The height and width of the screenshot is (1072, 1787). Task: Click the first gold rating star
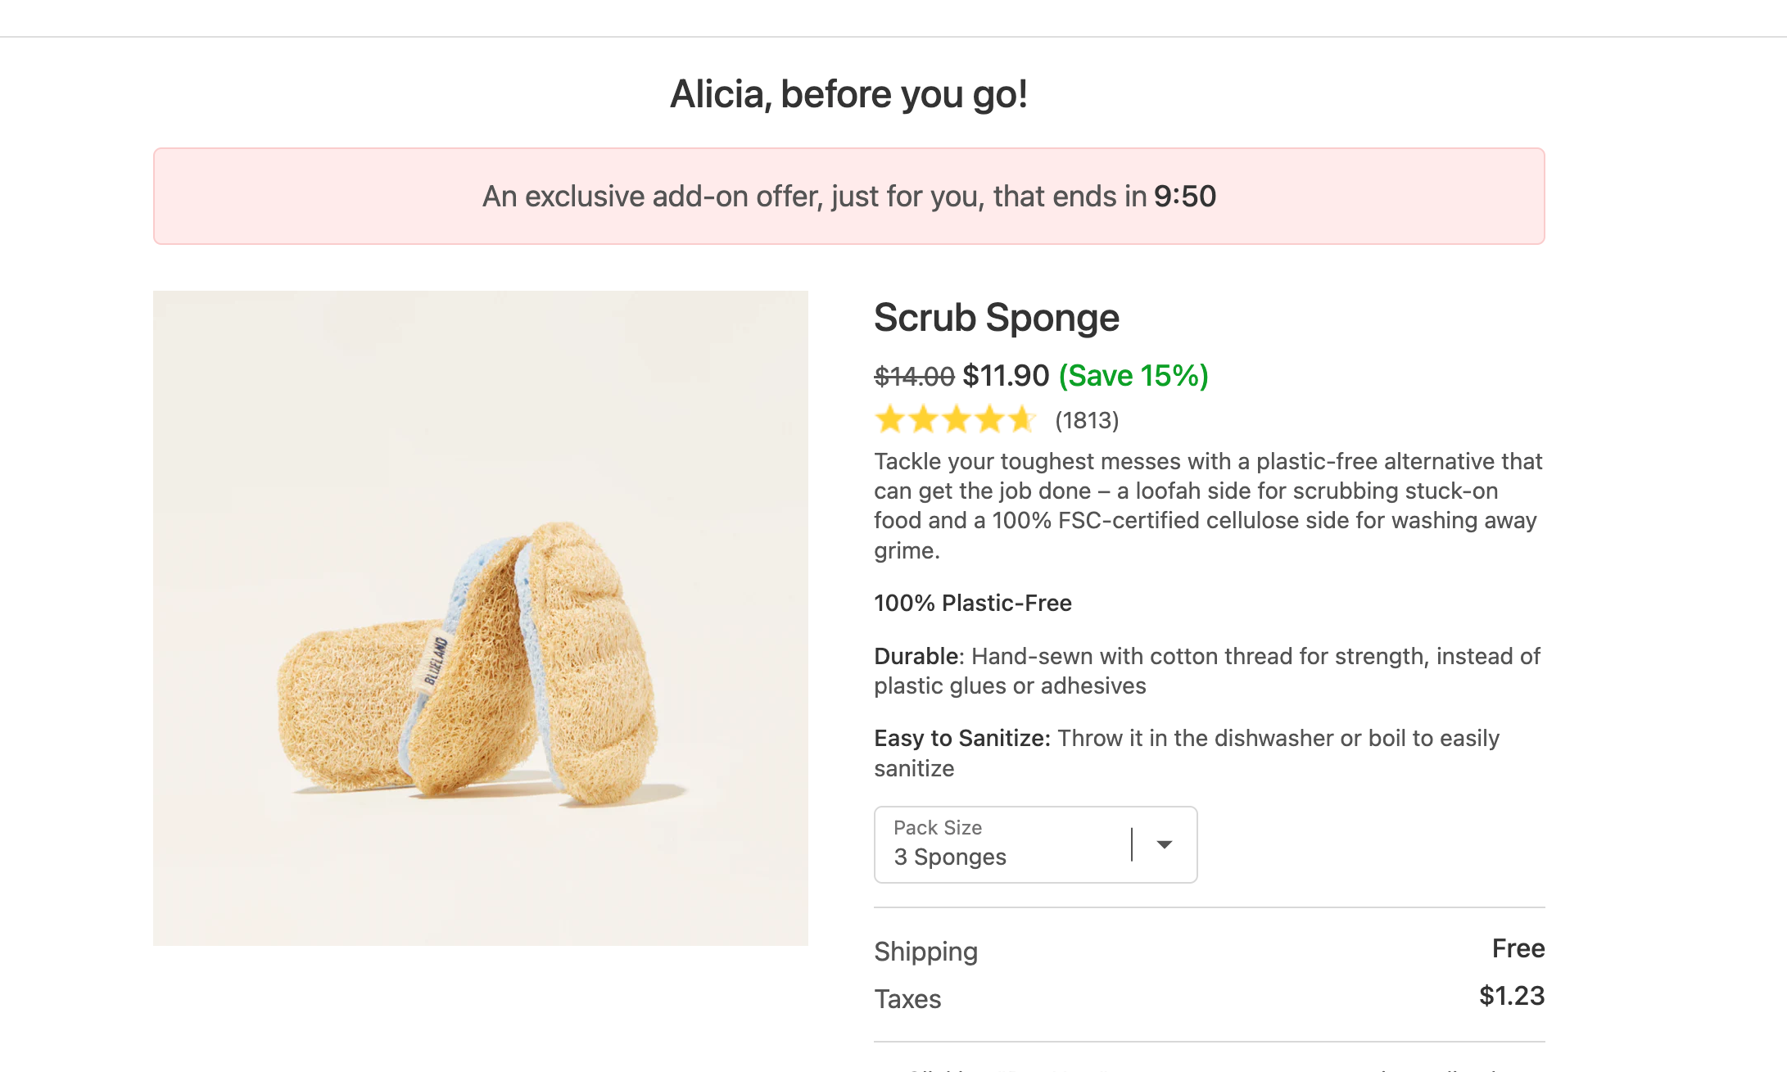click(889, 419)
